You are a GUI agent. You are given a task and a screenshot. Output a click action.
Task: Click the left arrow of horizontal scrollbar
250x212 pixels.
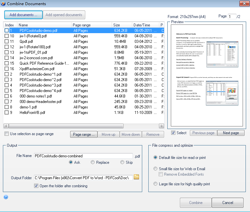click(x=6, y=126)
